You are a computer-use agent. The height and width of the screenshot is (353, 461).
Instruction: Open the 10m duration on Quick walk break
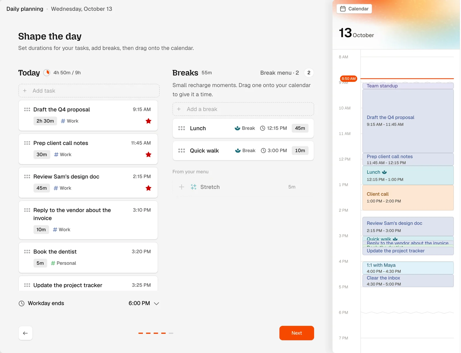300,151
